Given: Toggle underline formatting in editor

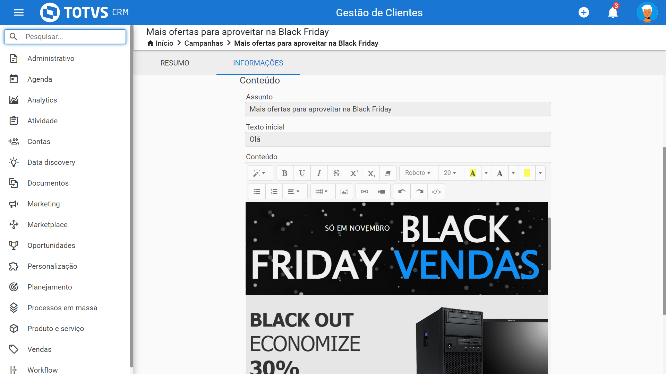Looking at the screenshot, I should click(x=302, y=173).
